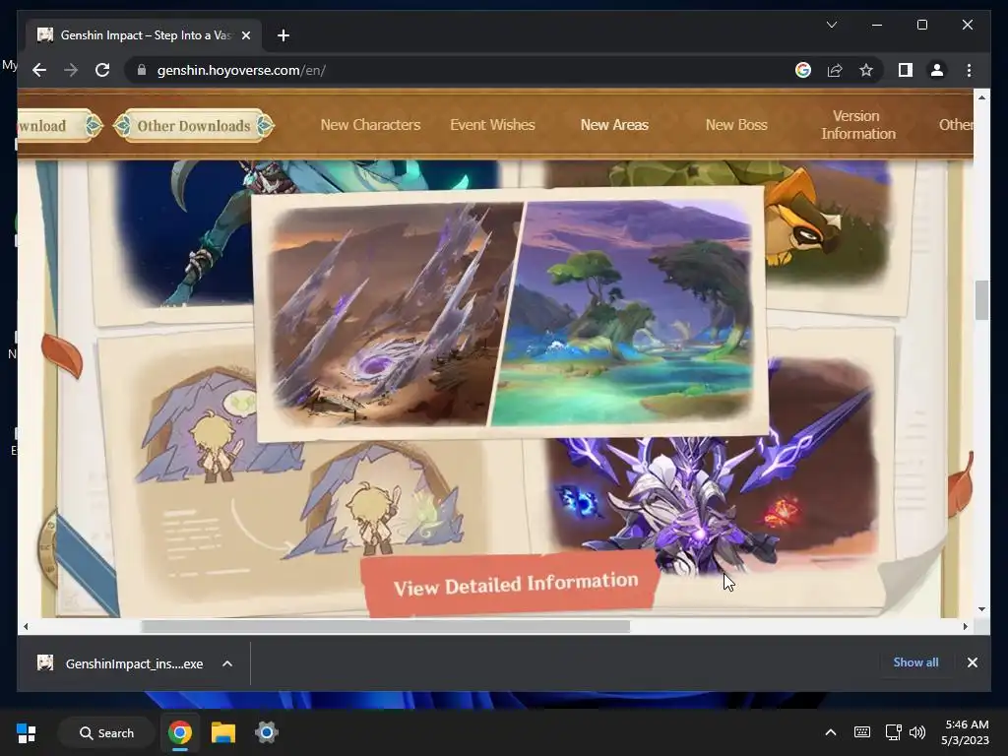This screenshot has width=1008, height=756.
Task: Open a new browser tab
Action: [x=283, y=35]
